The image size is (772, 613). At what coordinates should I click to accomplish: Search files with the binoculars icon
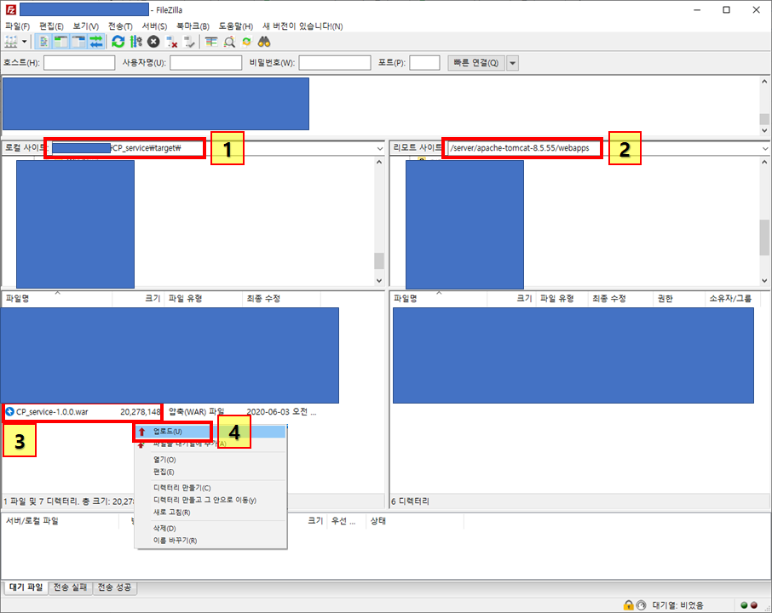point(264,42)
